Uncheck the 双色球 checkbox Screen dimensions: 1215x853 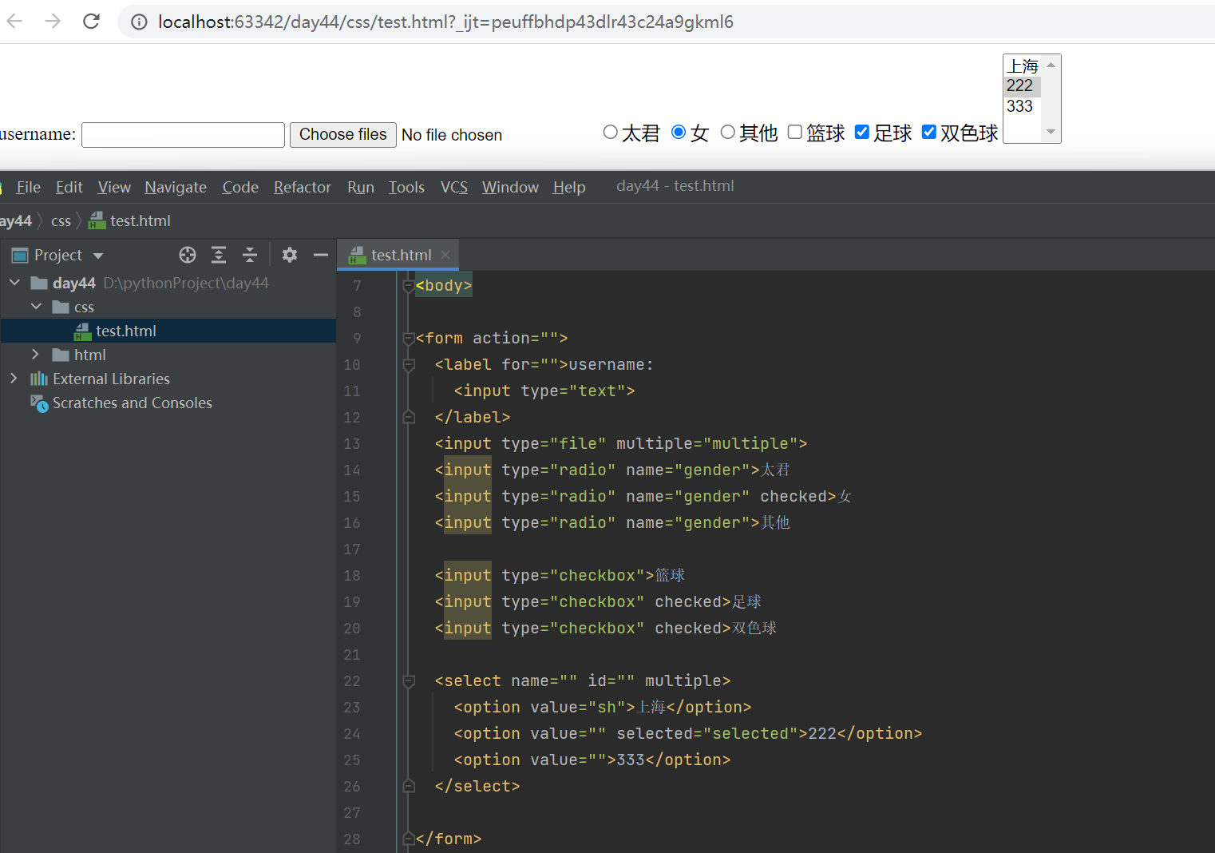[x=929, y=132]
